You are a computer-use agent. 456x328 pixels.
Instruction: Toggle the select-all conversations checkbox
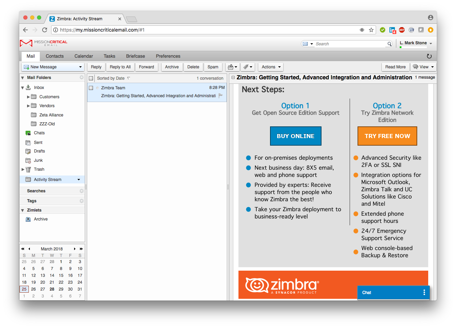(x=91, y=78)
